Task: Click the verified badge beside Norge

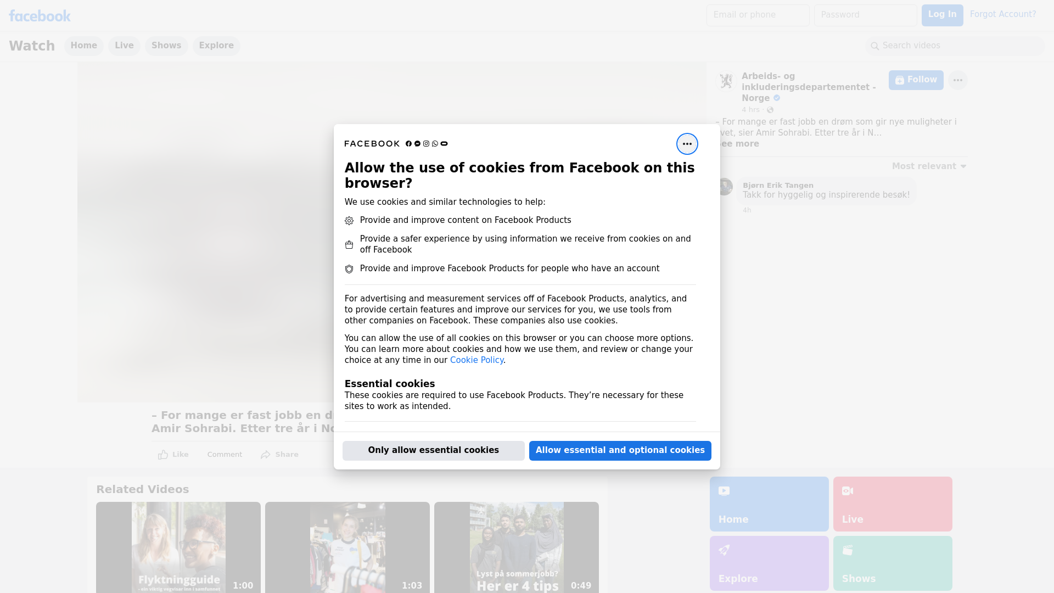Action: click(x=777, y=98)
